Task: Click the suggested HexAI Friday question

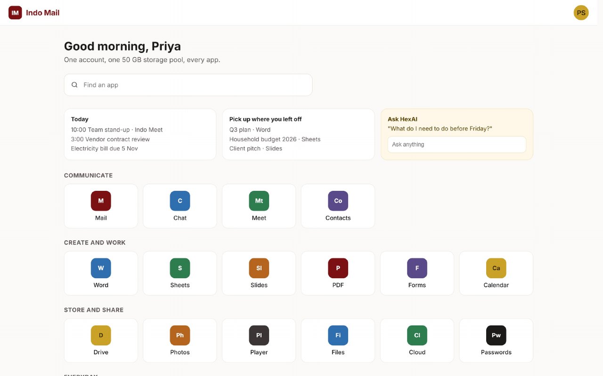Action: point(440,129)
